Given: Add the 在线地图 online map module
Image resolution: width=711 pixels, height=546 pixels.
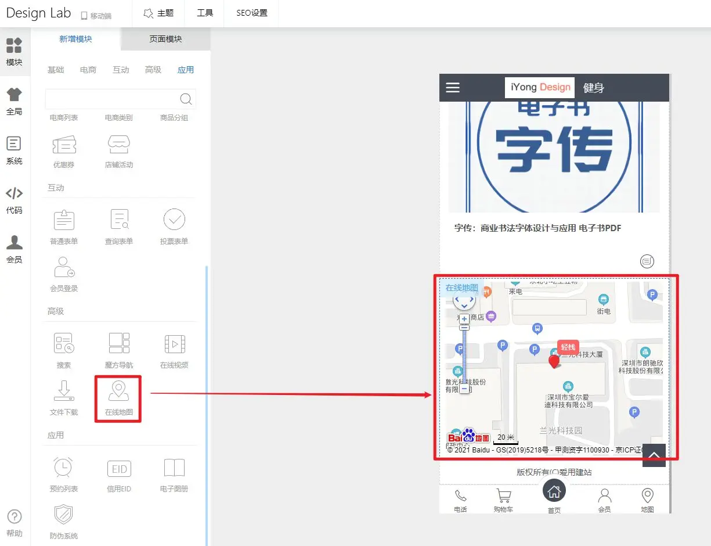Looking at the screenshot, I should (x=119, y=398).
